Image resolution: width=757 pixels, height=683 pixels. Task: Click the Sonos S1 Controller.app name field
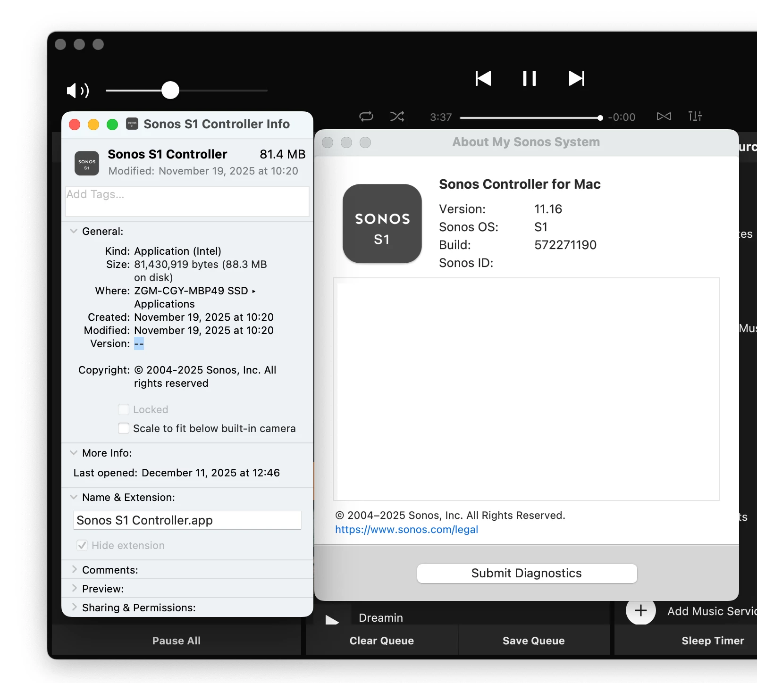tap(187, 520)
